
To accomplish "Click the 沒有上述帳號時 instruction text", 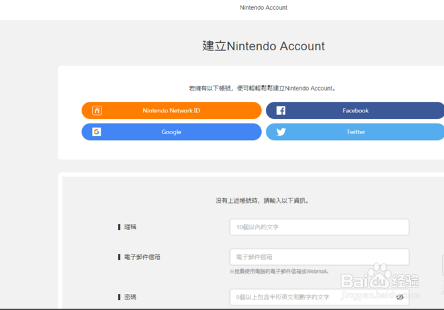I will pos(262,201).
